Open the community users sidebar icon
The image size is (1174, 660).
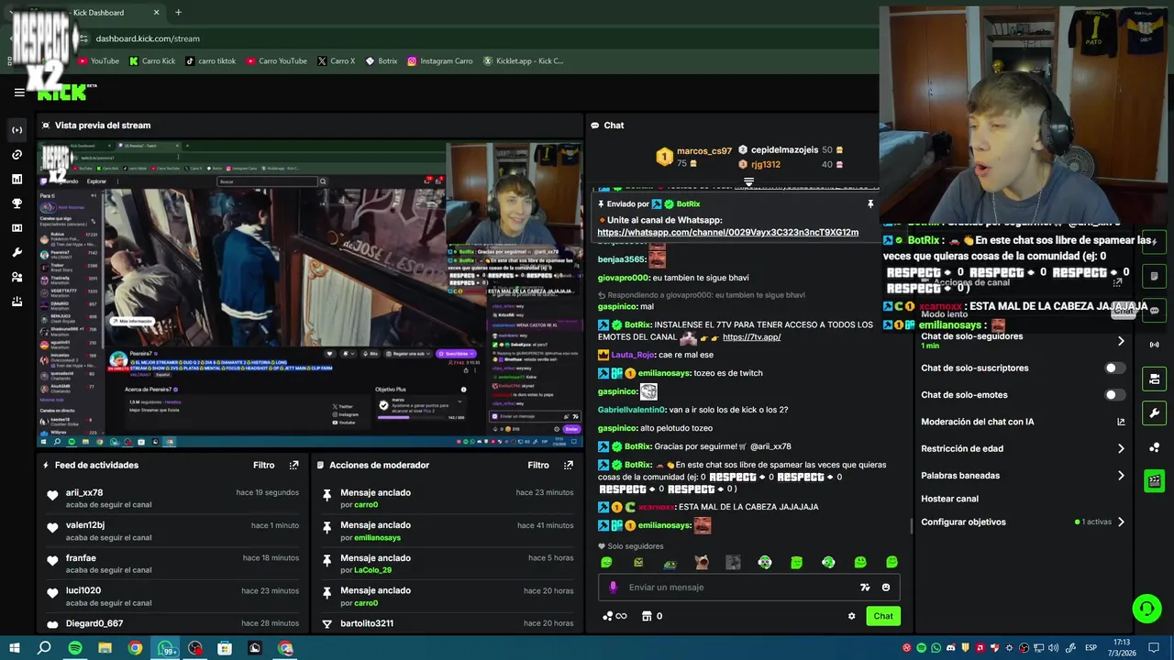pyautogui.click(x=17, y=277)
